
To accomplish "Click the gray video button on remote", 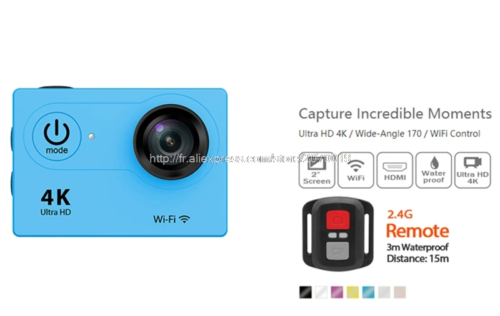I will coord(337,250).
